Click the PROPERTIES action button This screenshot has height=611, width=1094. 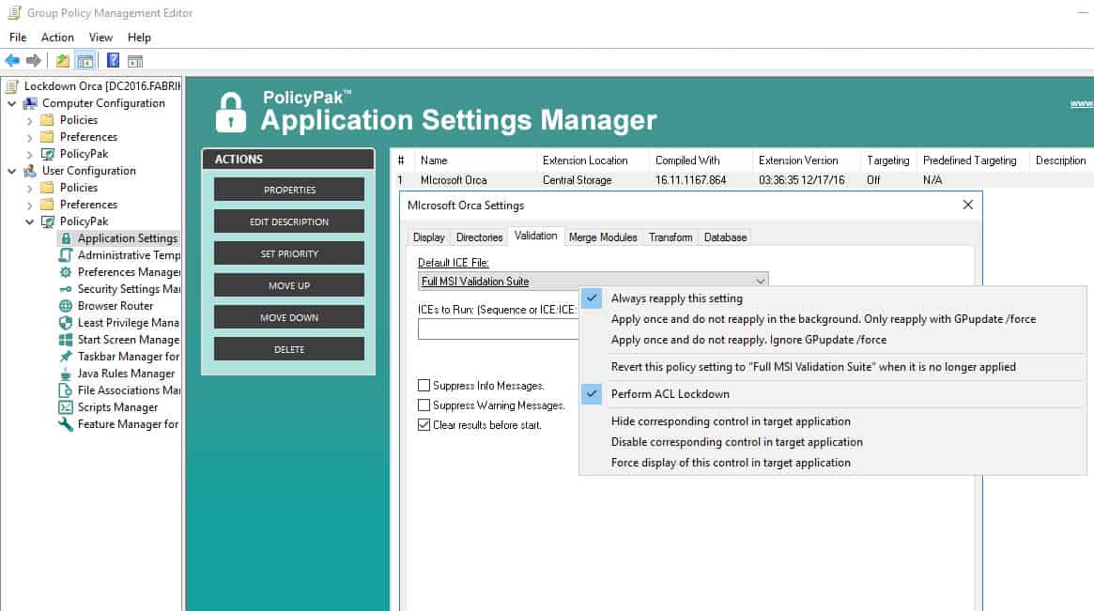289,190
